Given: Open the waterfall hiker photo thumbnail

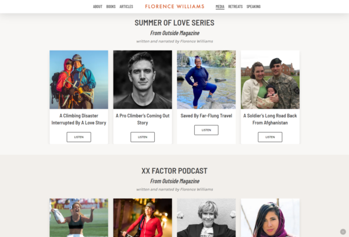Looking at the screenshot, I should pos(206,80).
